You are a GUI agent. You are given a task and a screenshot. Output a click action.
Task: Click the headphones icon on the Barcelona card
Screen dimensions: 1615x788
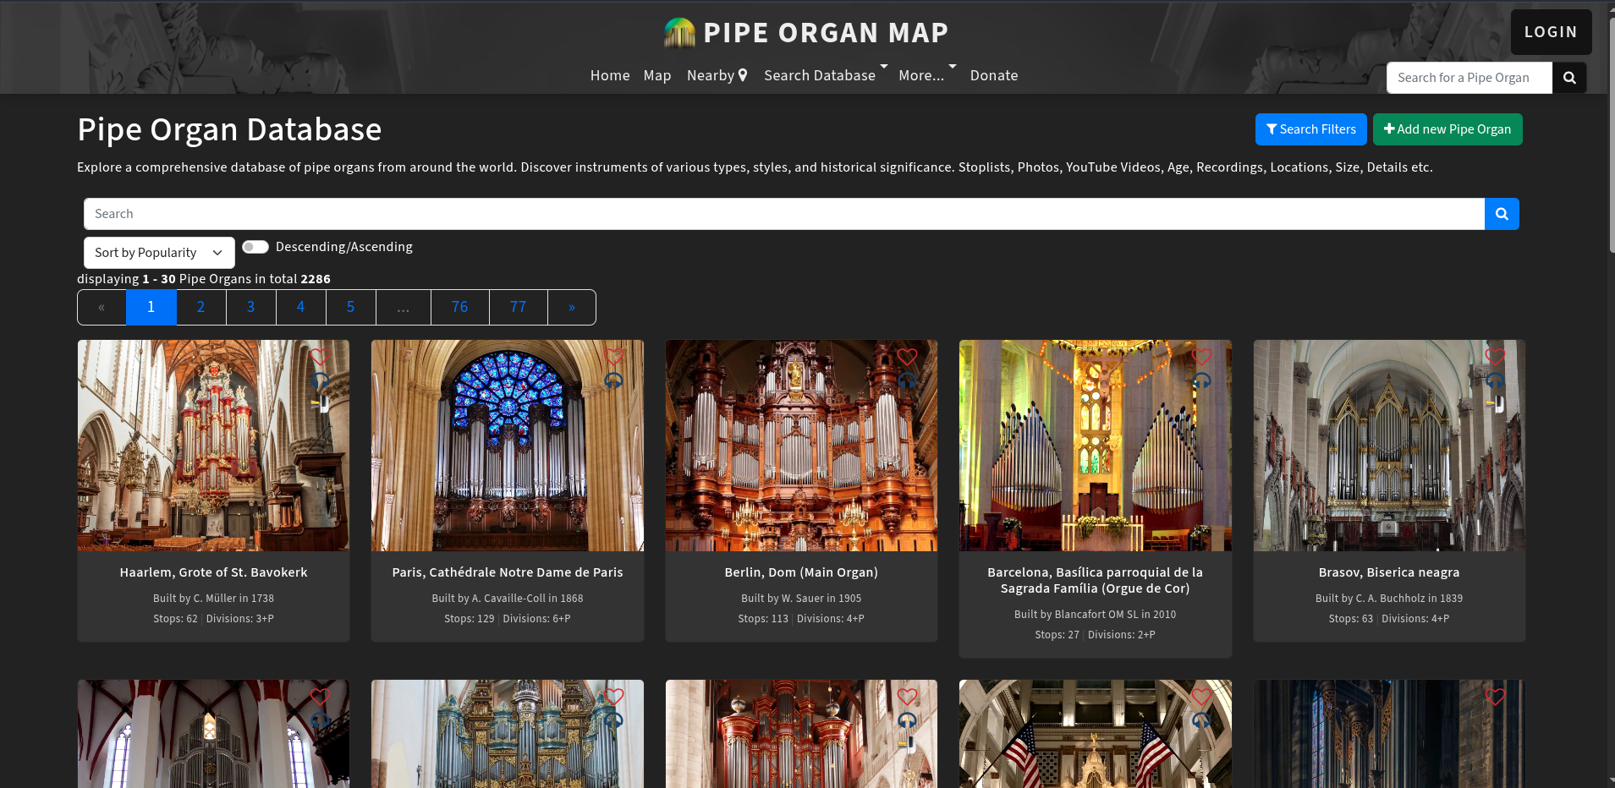click(1201, 380)
